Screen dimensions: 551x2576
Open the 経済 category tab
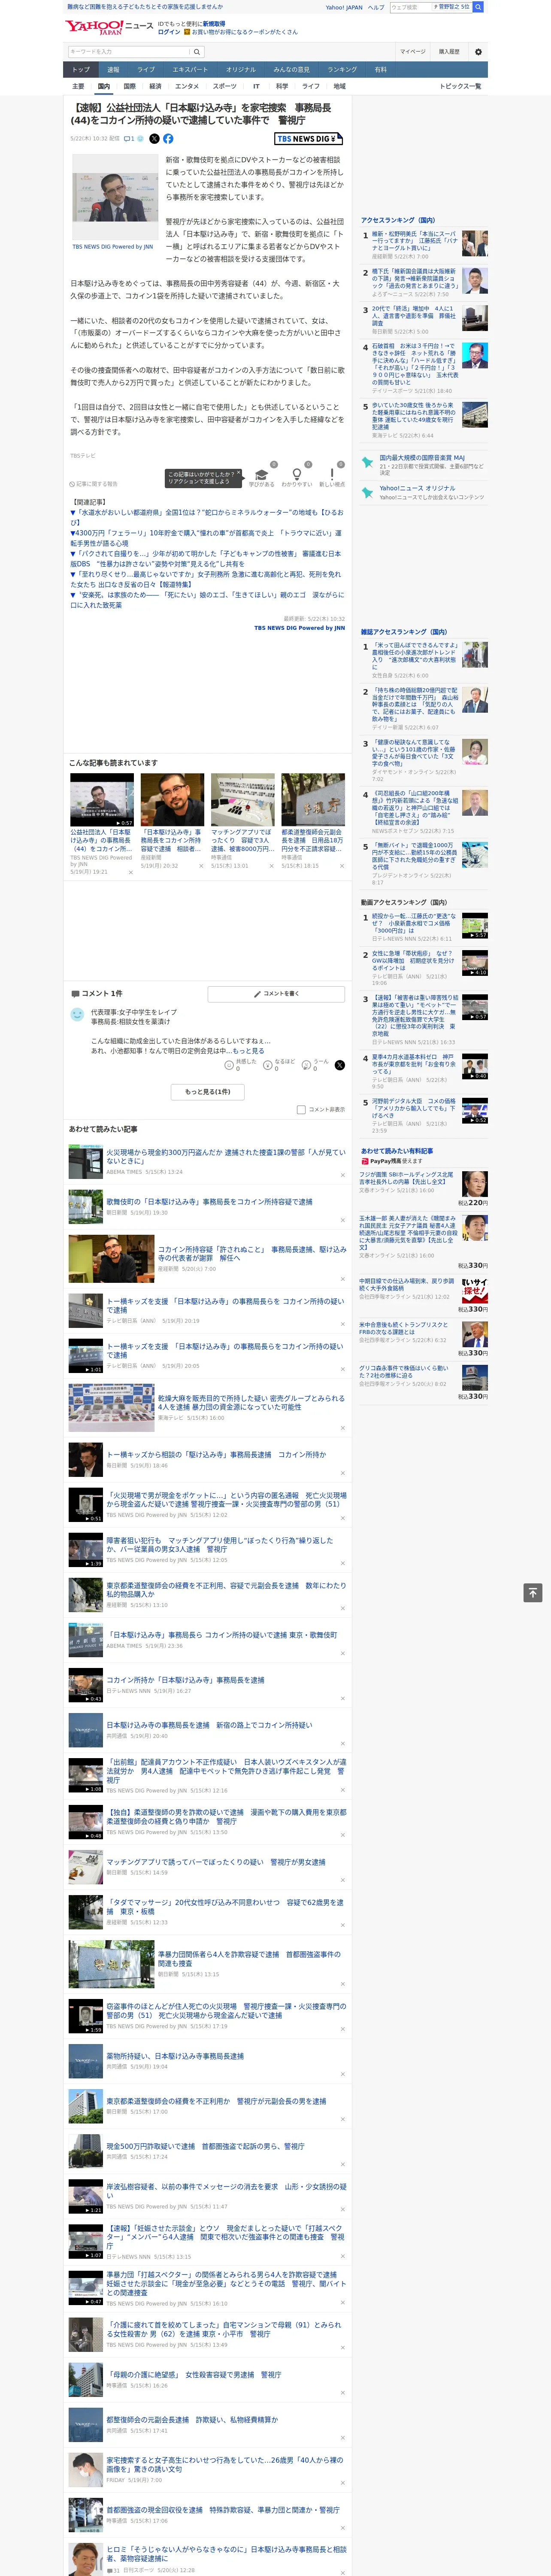click(x=155, y=86)
